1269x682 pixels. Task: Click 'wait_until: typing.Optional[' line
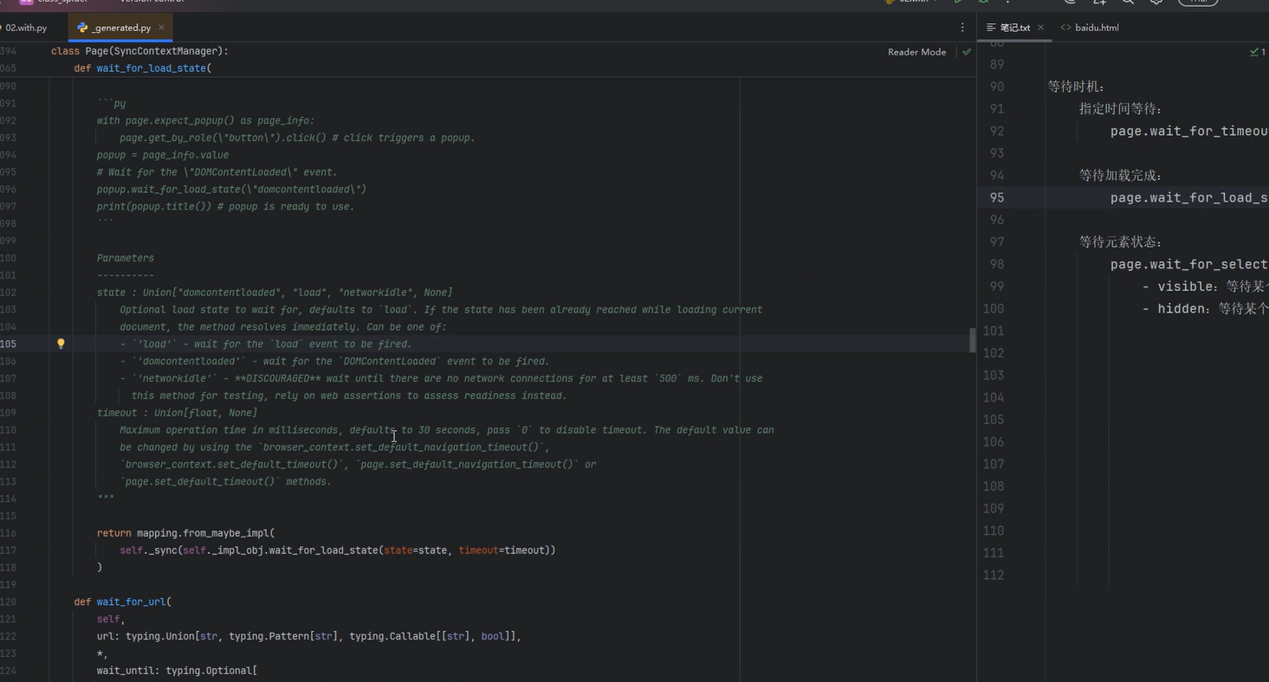(177, 671)
